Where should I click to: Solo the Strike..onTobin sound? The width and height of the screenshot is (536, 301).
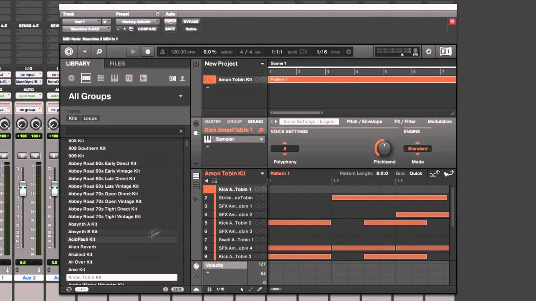(263, 198)
